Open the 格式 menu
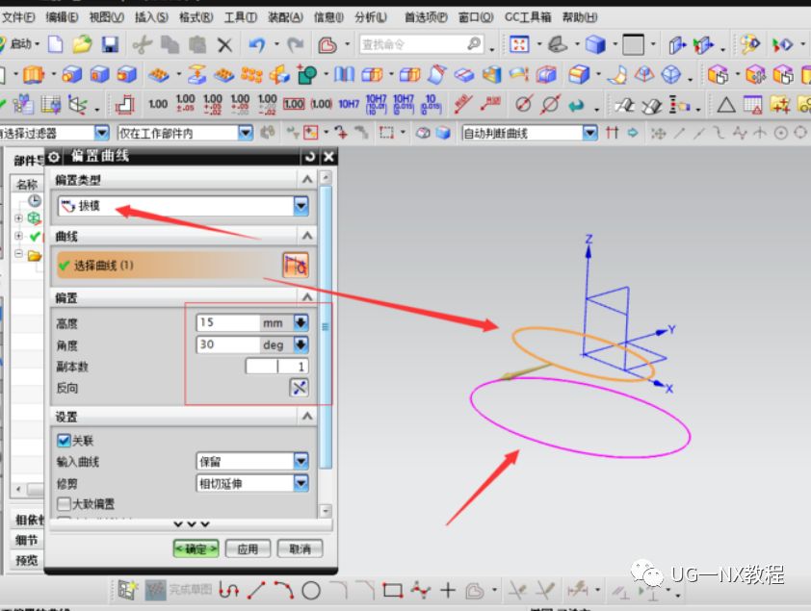Viewport: 811px width, 611px height. coord(196,17)
